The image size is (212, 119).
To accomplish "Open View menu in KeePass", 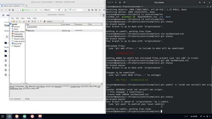I will coord(23,18).
